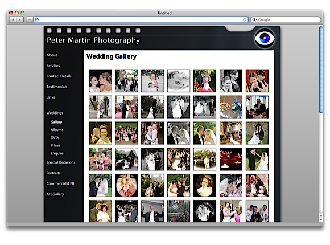Open the Prices submenu item
Image resolution: width=330 pixels, height=245 pixels.
pos(55,145)
